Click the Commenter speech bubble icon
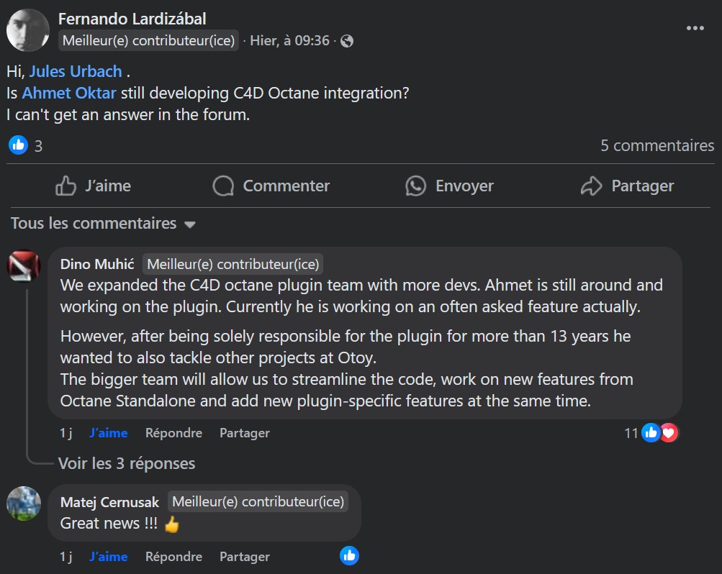This screenshot has width=722, height=574. [x=223, y=186]
